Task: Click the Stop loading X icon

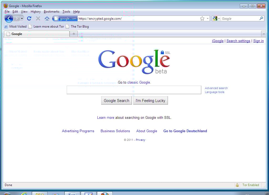Action: (x=38, y=18)
